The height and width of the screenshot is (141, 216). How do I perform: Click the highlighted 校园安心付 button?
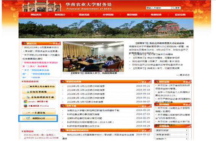39,118
